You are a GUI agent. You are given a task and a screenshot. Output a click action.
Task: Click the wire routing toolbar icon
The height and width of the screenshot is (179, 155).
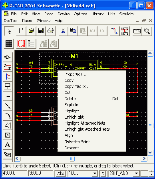(x=115, y=31)
